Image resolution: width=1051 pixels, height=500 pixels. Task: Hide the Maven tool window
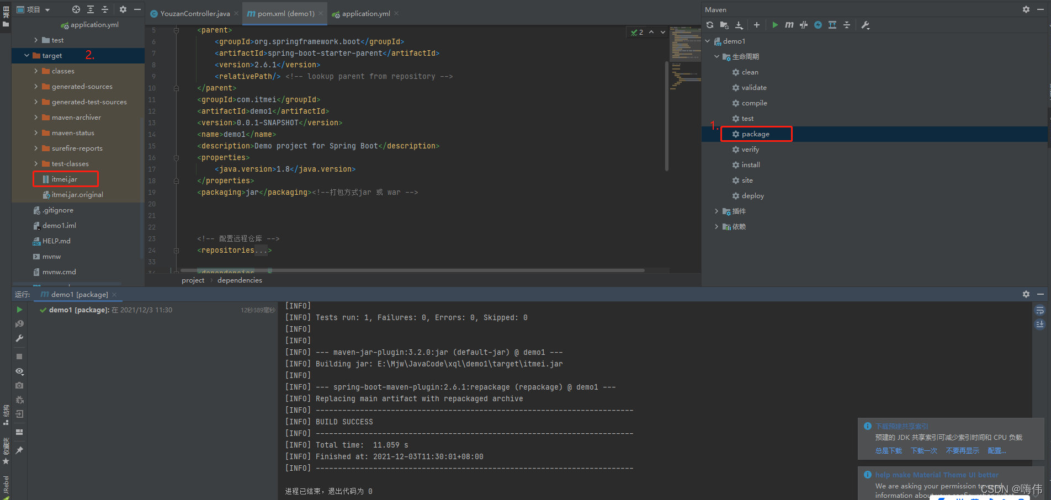pos(1041,9)
